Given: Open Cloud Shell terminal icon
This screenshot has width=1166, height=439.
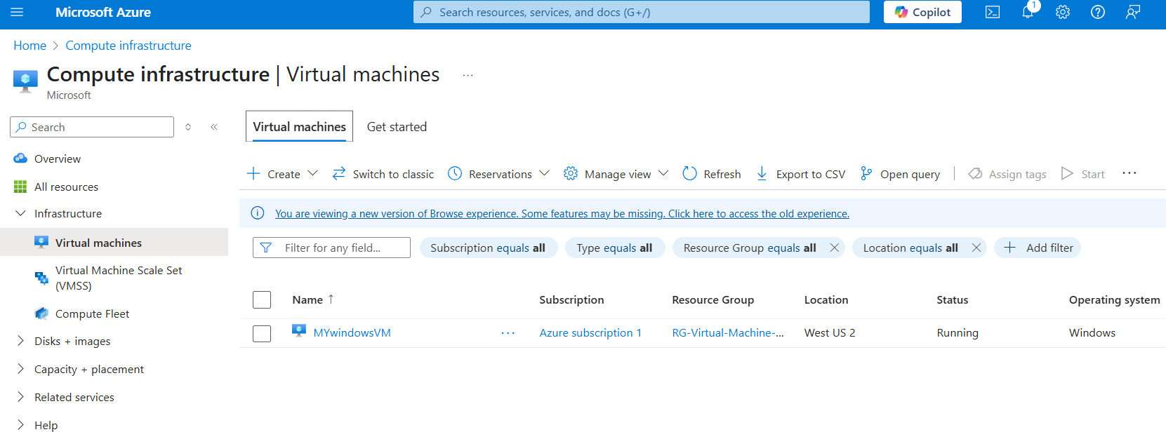Looking at the screenshot, I should tap(993, 12).
